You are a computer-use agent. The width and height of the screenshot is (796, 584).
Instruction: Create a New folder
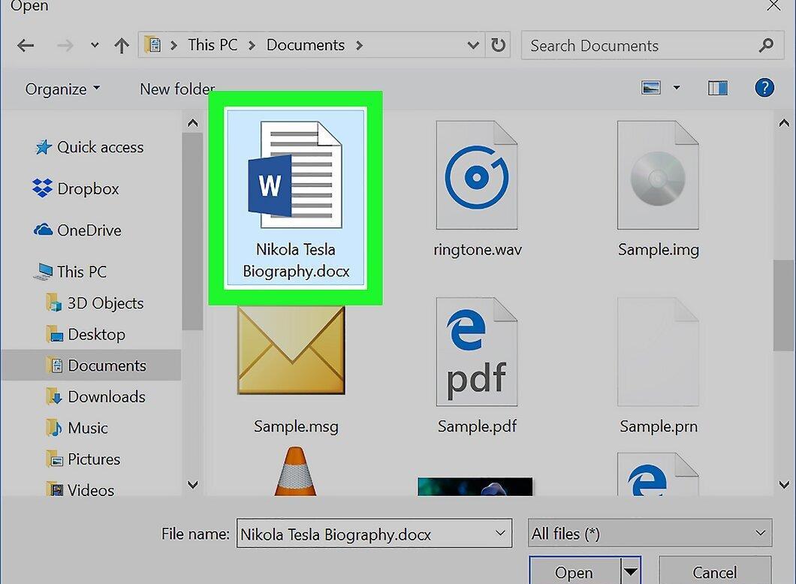point(177,89)
